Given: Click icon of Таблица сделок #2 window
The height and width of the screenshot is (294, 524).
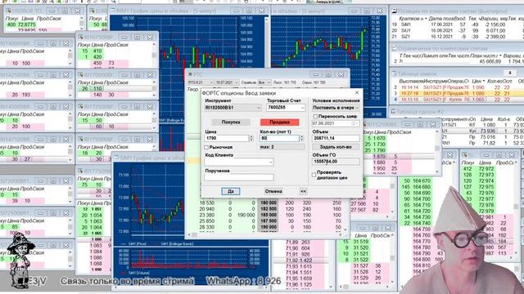Looking at the screenshot, I should click(x=393, y=112).
